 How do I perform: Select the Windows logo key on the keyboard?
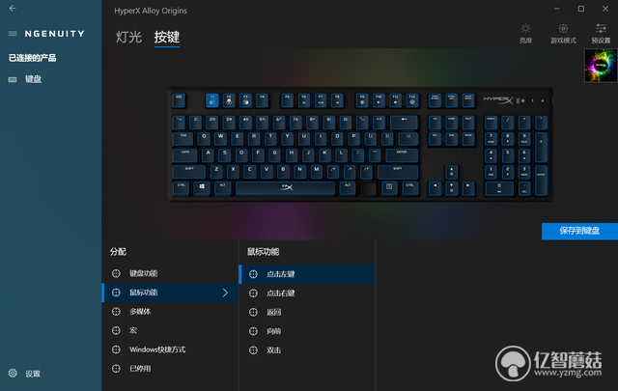coord(202,187)
